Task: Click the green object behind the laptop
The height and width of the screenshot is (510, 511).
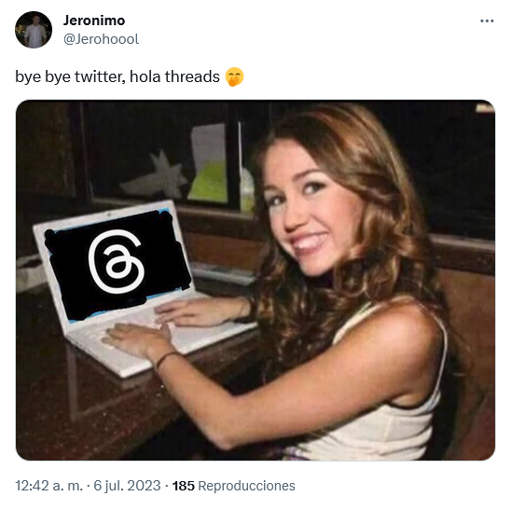Action: click(209, 182)
